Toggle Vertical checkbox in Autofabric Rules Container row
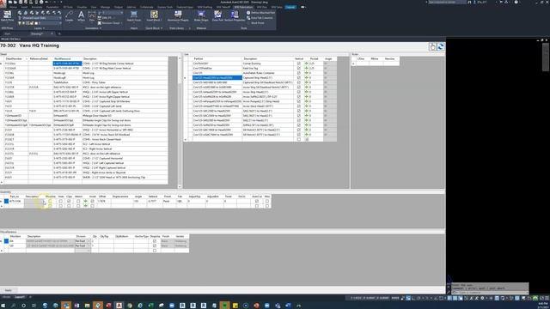Screen dimensions: 550x309 point(299,73)
